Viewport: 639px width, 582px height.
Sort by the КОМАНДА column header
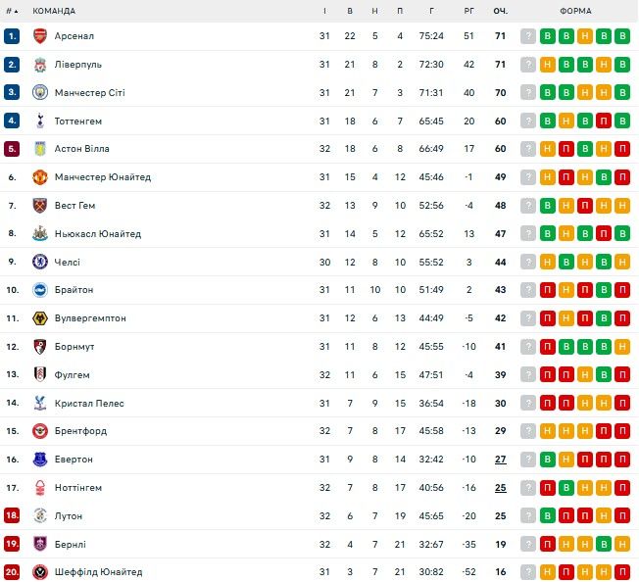tap(54, 11)
